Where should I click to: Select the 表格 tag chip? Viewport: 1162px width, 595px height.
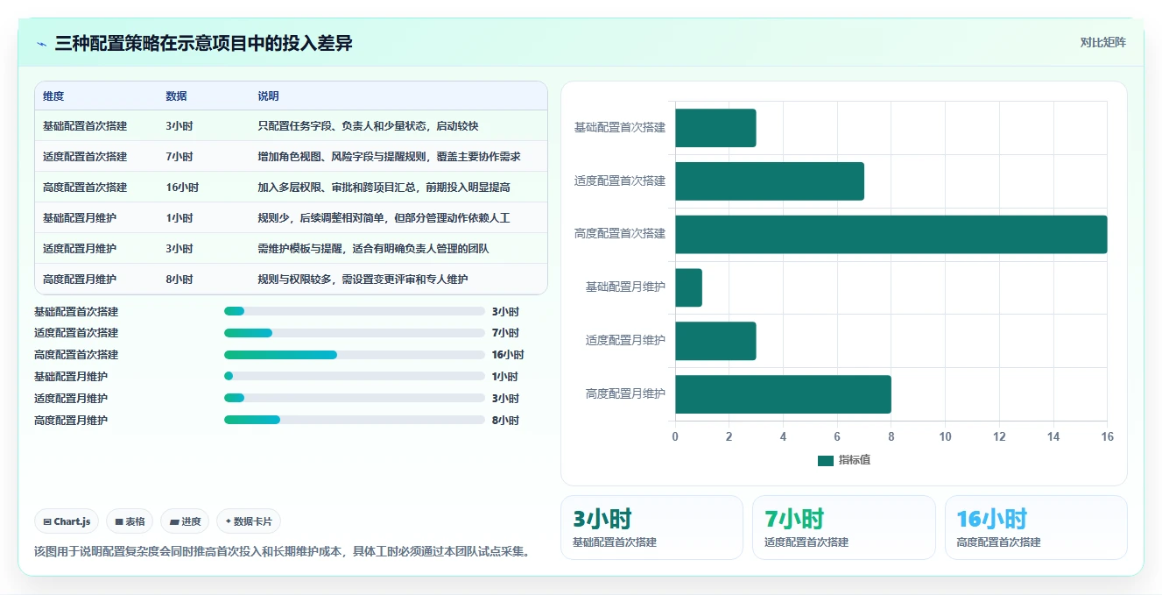pyautogui.click(x=130, y=521)
